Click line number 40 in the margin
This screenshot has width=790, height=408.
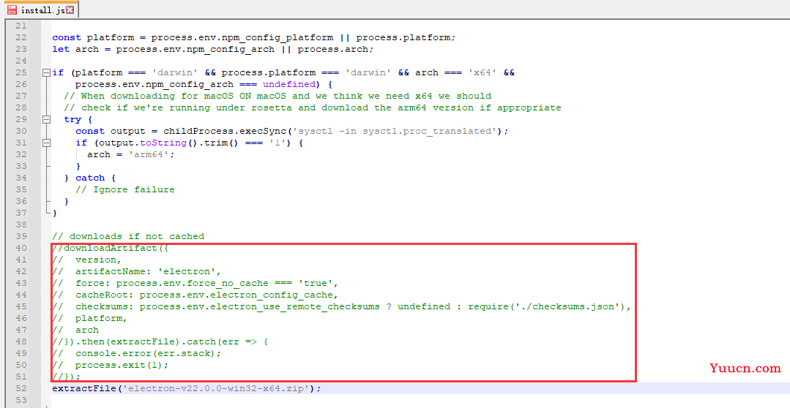click(21, 248)
